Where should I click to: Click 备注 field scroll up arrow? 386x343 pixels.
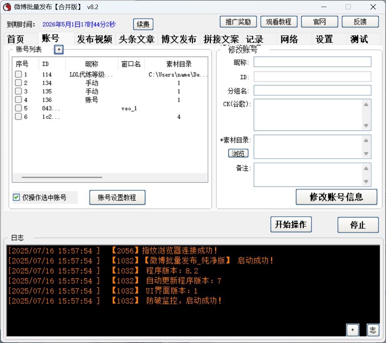click(366, 169)
